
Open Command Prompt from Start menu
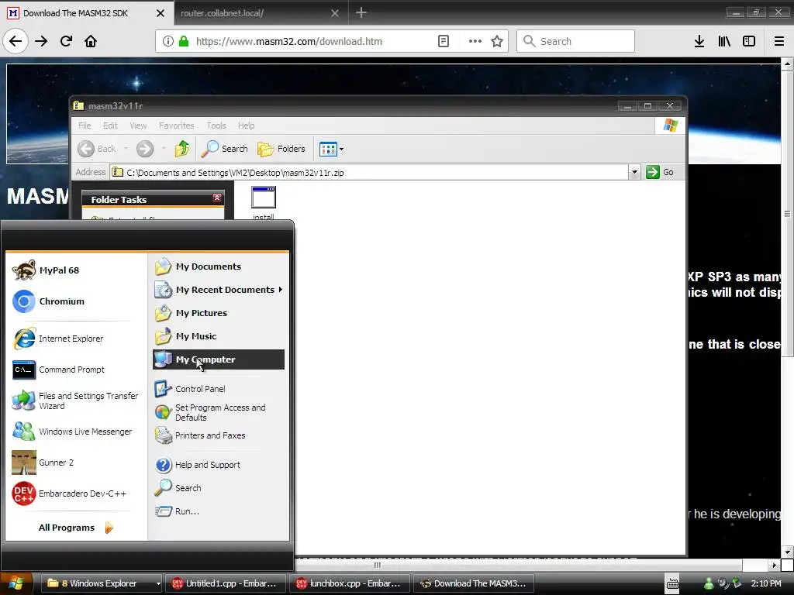[75, 370]
